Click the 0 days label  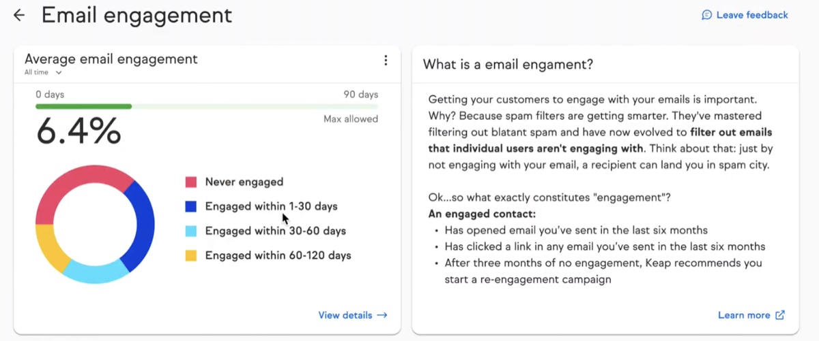pos(48,95)
